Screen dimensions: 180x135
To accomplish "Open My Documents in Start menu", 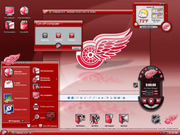I will [x=43, y=71].
